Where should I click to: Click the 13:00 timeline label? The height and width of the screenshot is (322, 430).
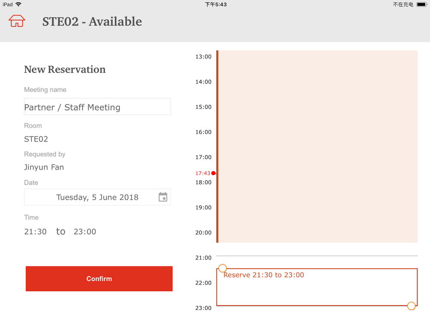(x=203, y=57)
